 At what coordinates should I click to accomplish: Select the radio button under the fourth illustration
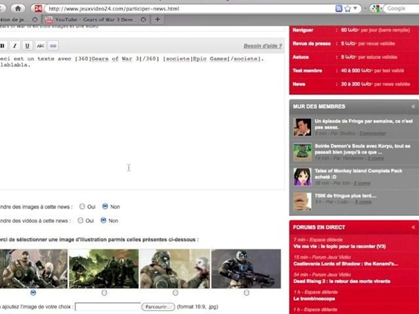click(x=246, y=293)
